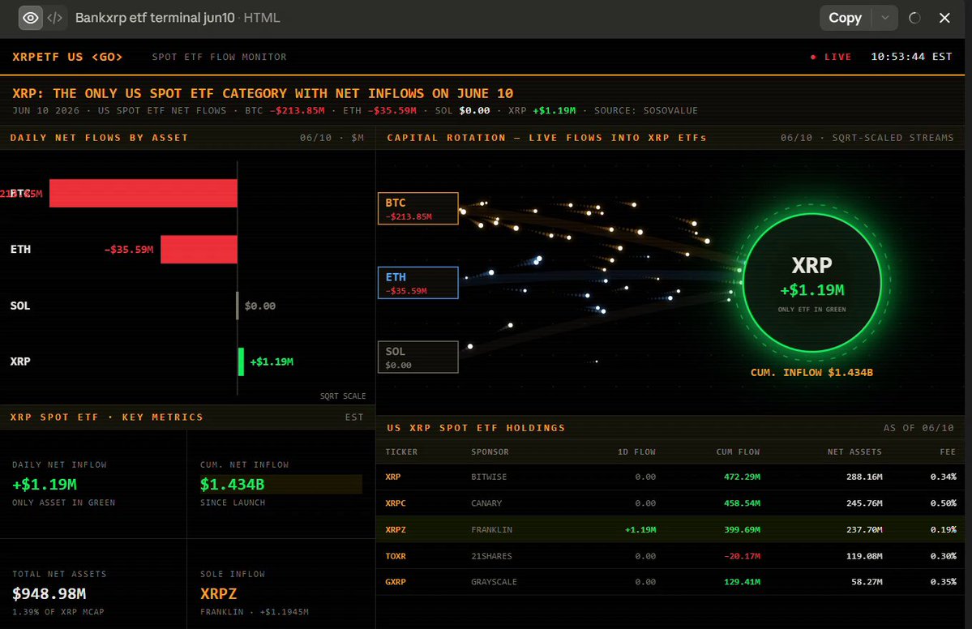Click Grayscale's 0.35% fee cell
The height and width of the screenshot is (629, 972).
pyautogui.click(x=943, y=582)
